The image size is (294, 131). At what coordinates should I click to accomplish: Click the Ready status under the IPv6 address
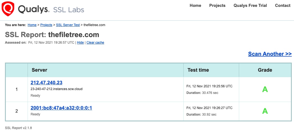click(x=35, y=114)
